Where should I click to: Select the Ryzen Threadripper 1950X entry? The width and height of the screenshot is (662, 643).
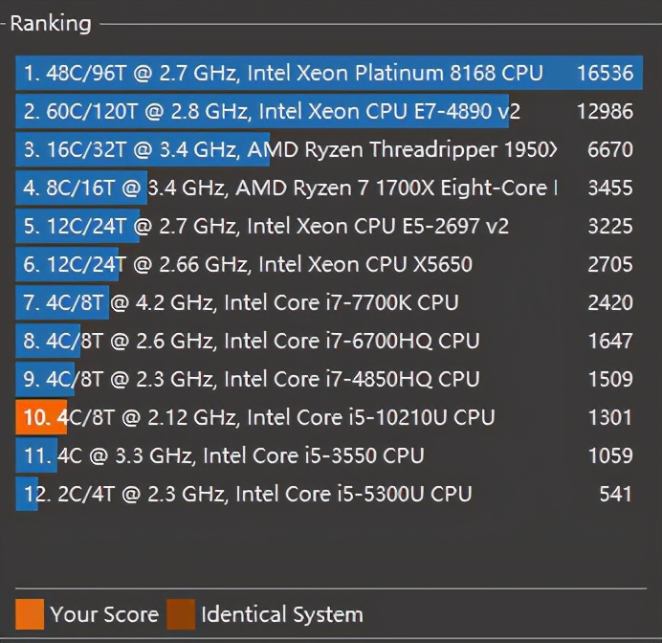click(287, 150)
